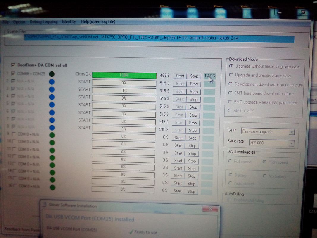
Task: Click Stop button for row 4
Action: pyautogui.click(x=193, y=99)
